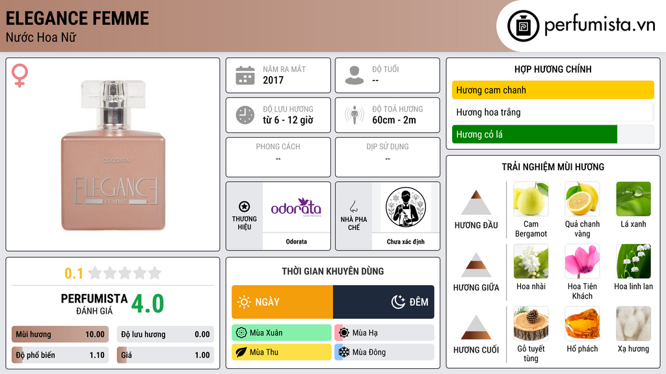The image size is (666, 374).
Task: Open the Cam Bergamot note thumbnail
Action: (x=531, y=199)
